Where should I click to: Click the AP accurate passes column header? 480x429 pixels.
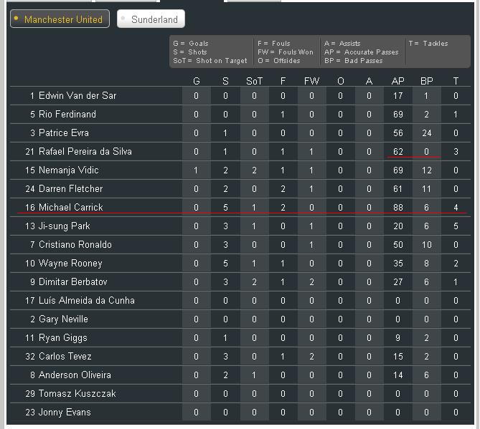click(398, 81)
